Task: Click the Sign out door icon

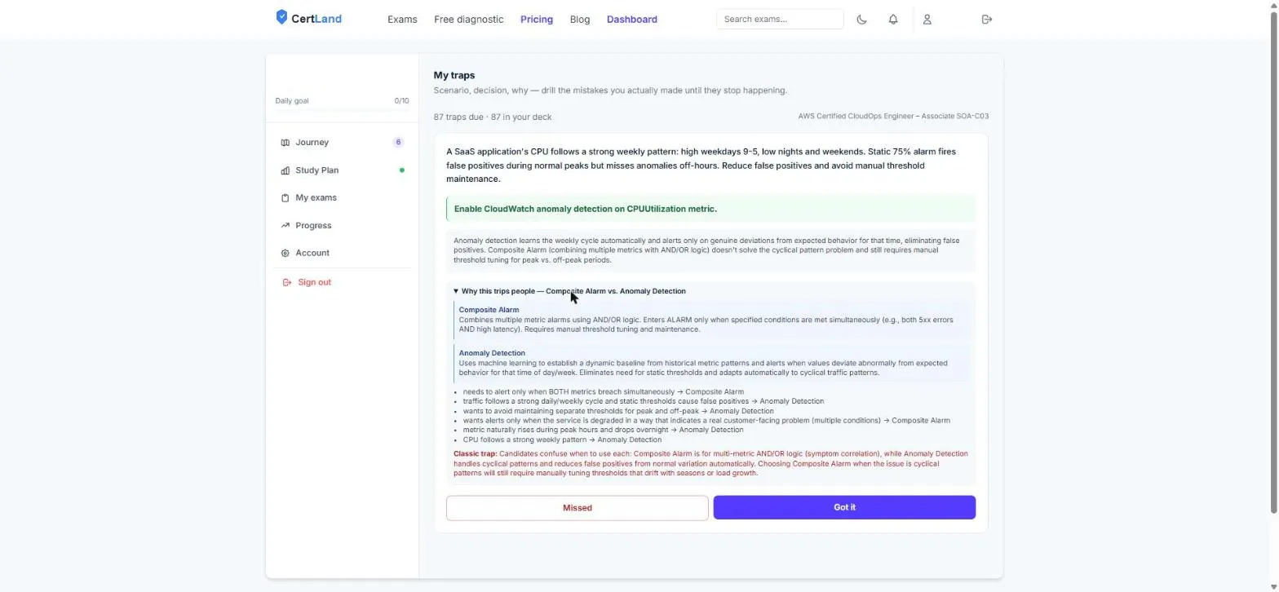Action: [x=286, y=283]
